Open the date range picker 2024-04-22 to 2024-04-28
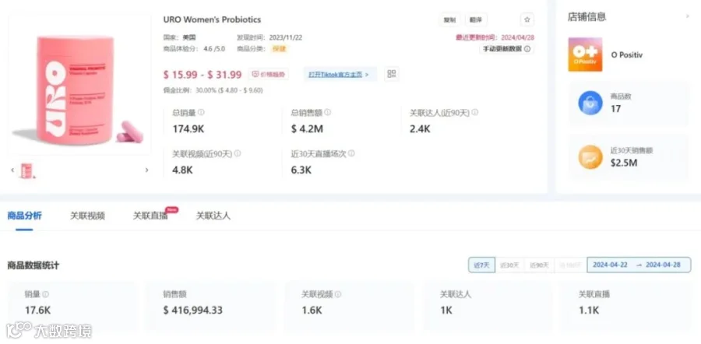 639,265
